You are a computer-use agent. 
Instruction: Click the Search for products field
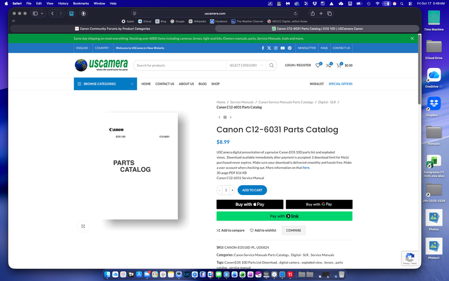pyautogui.click(x=180, y=65)
